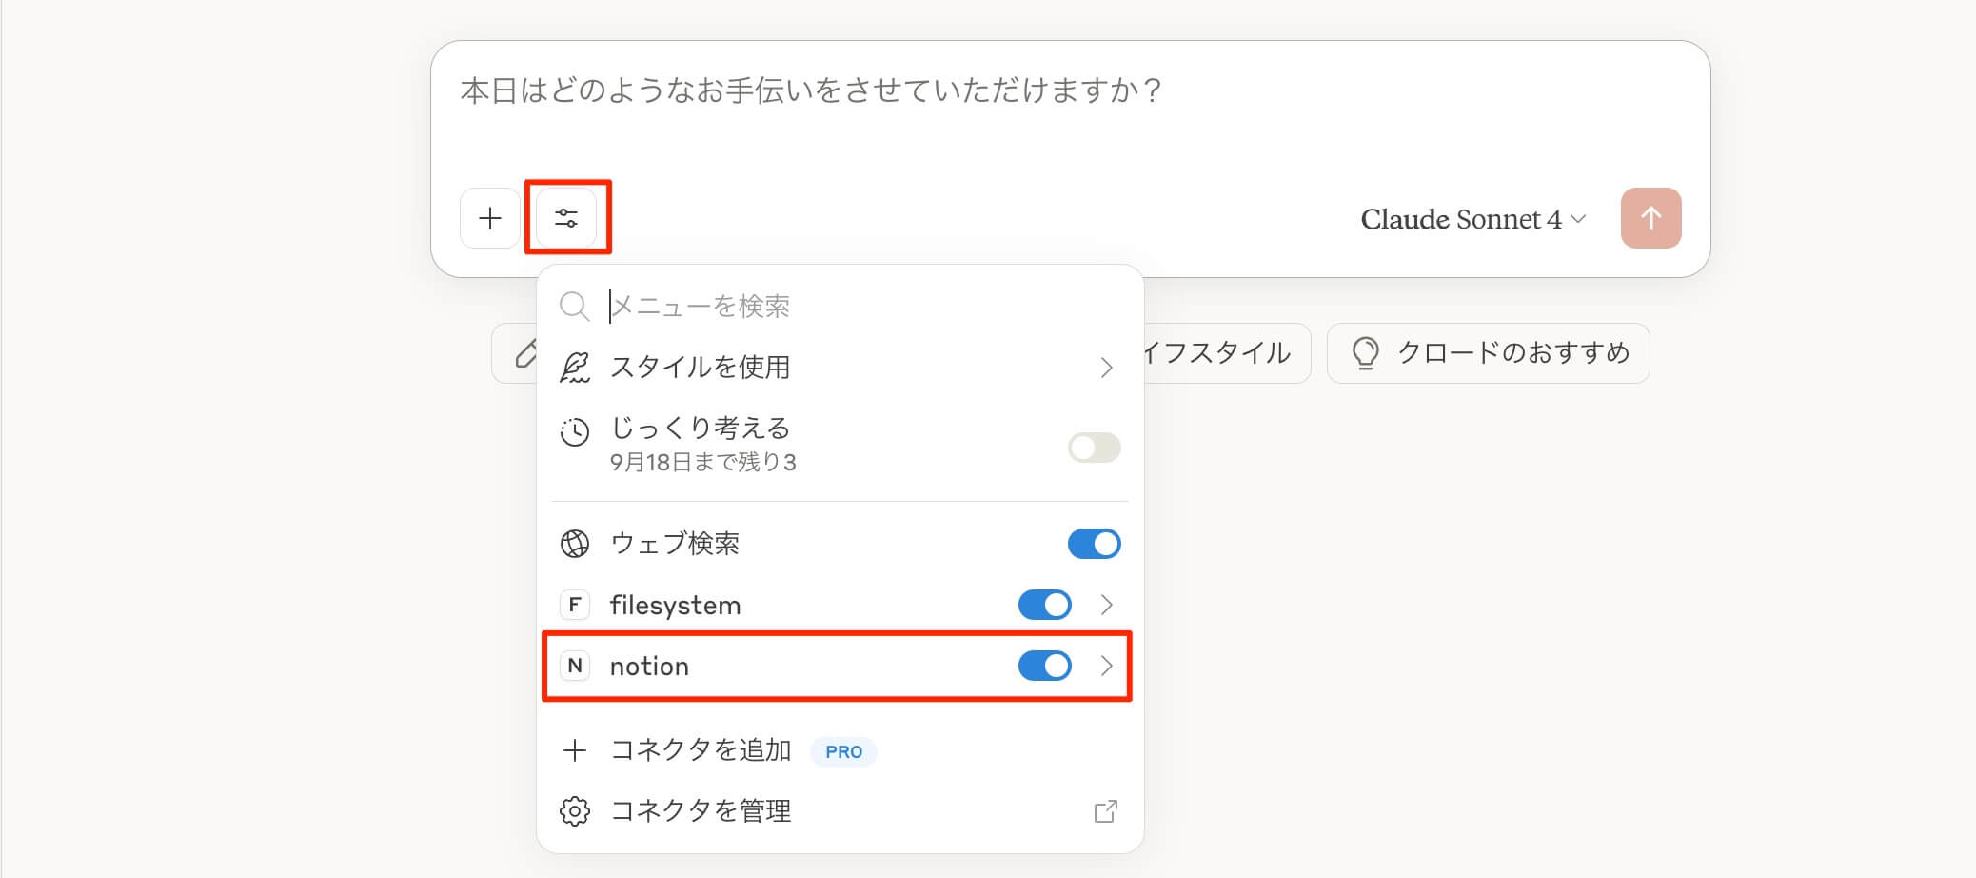This screenshot has height=878, width=1976.
Task: Enable the じっくり考える toggle
Action: [x=1094, y=447]
